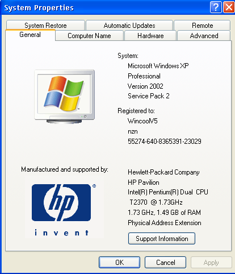
Task: Confirm with the OK button
Action: point(120,263)
